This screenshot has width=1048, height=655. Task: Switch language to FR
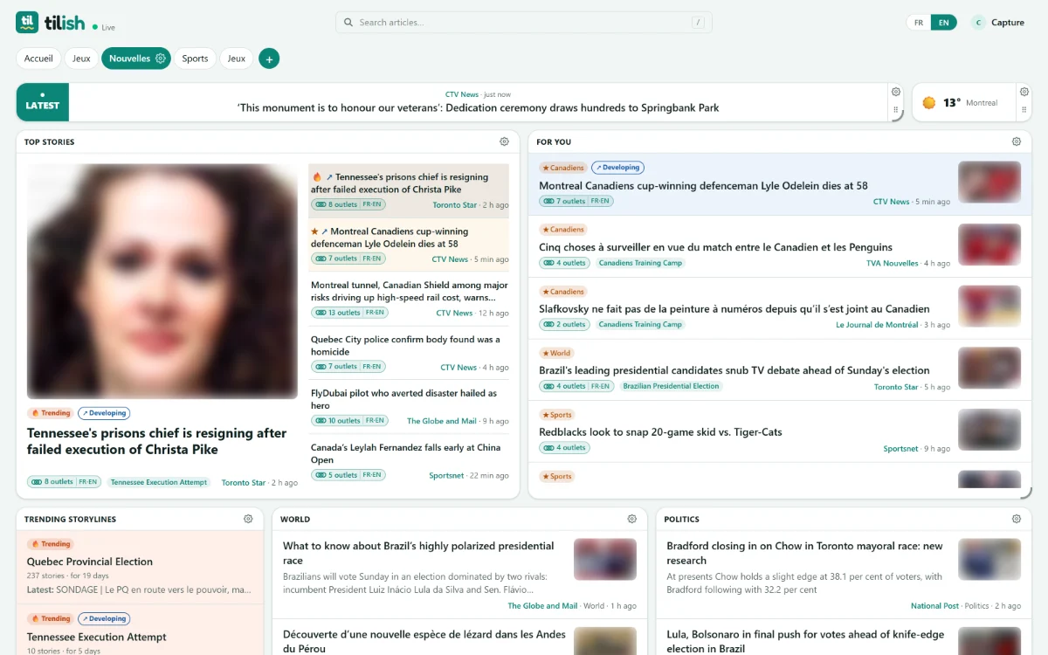[x=919, y=23]
